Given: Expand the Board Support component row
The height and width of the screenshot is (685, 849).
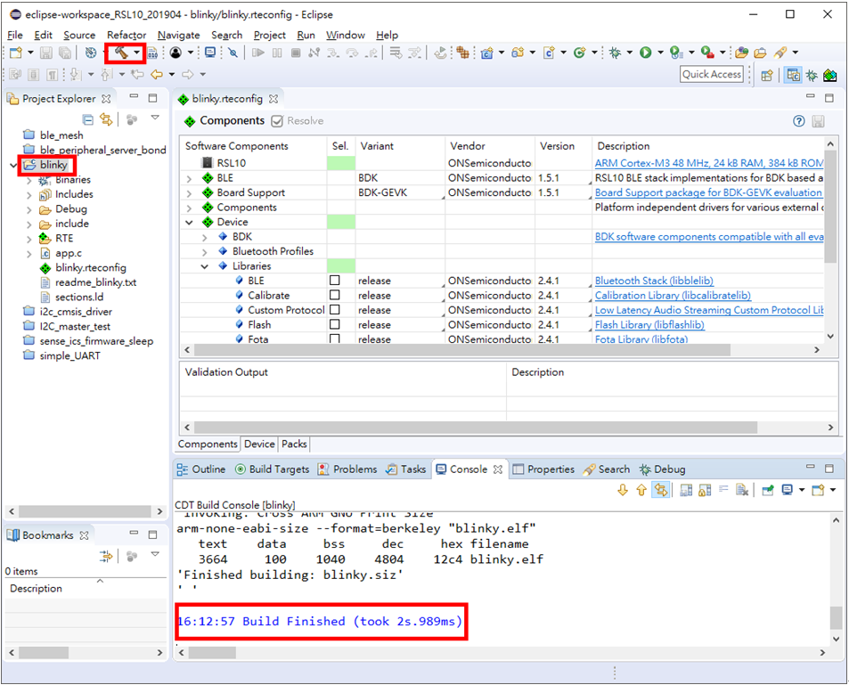Looking at the screenshot, I should point(189,192).
